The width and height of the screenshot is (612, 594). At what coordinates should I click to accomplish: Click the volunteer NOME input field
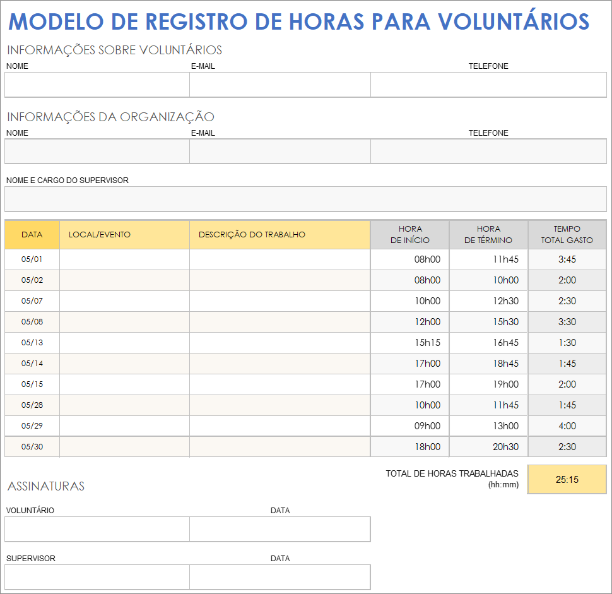[95, 84]
